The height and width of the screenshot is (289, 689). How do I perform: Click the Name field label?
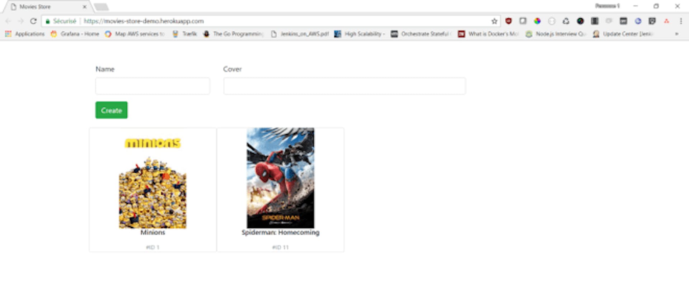(105, 69)
